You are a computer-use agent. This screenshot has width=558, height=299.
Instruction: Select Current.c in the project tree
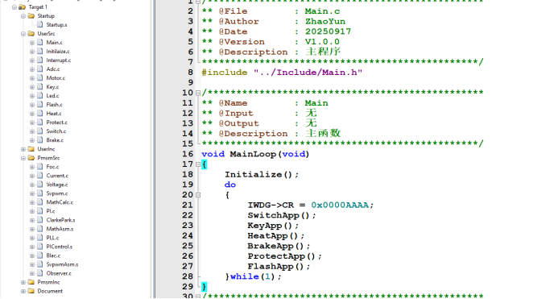pyautogui.click(x=57, y=176)
